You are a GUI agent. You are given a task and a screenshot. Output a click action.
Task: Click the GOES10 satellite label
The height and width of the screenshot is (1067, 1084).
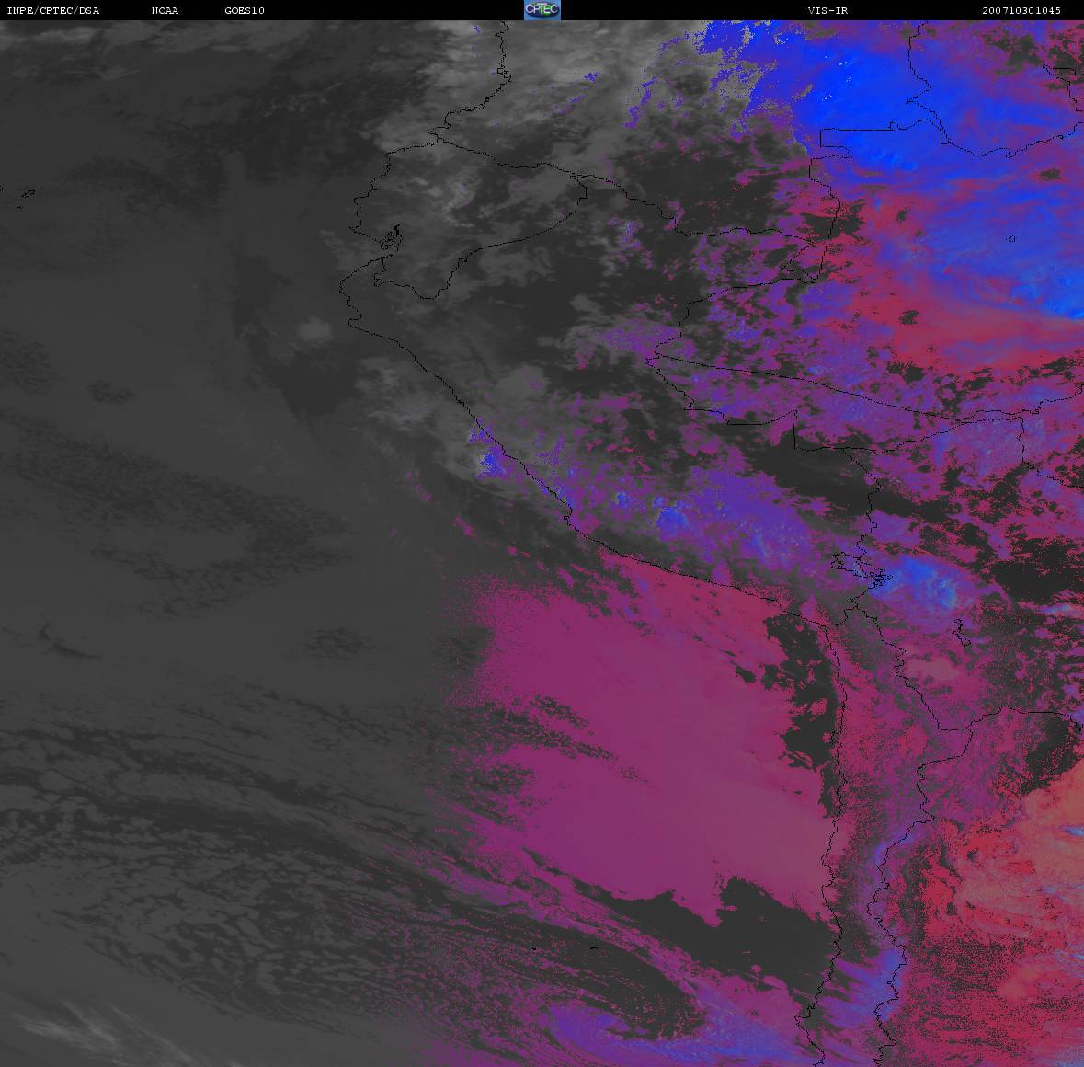245,10
